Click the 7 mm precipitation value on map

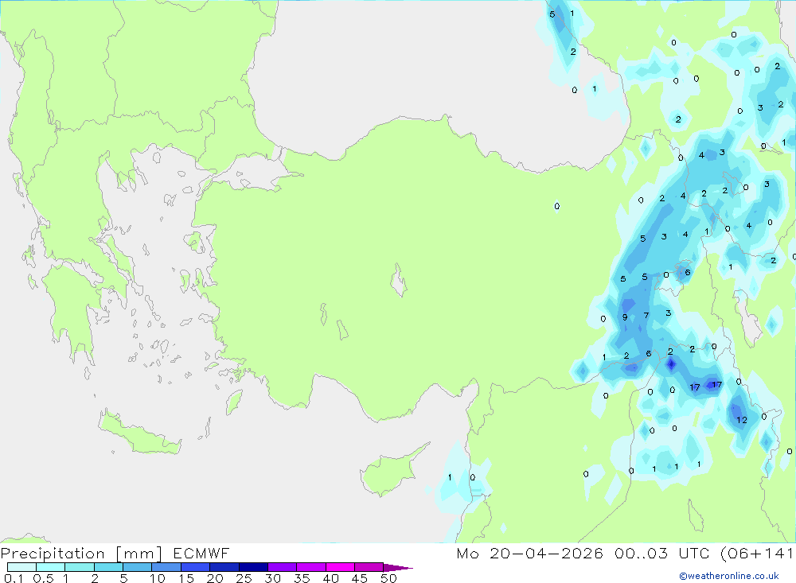coord(646,315)
